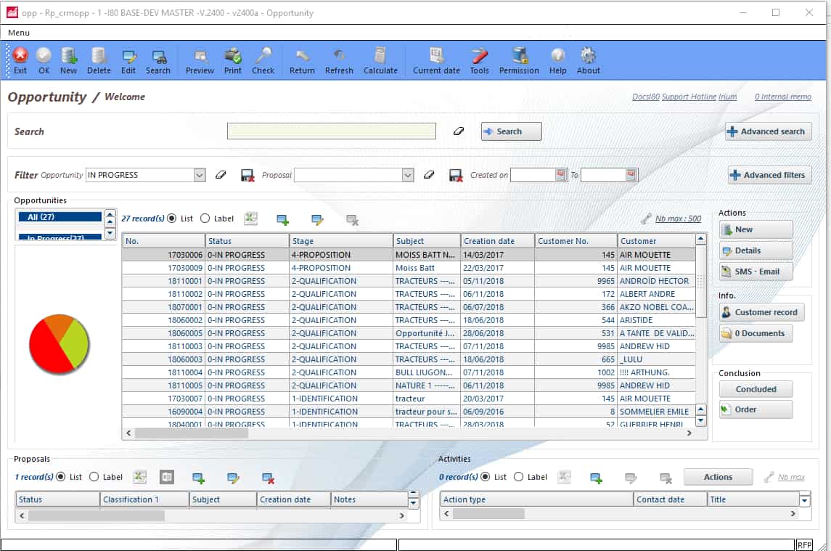Select the Label radio button for Opportunities

point(205,218)
